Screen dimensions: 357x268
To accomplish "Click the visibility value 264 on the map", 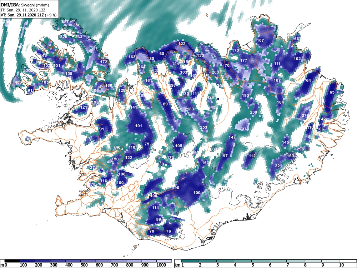I will 142,67.
